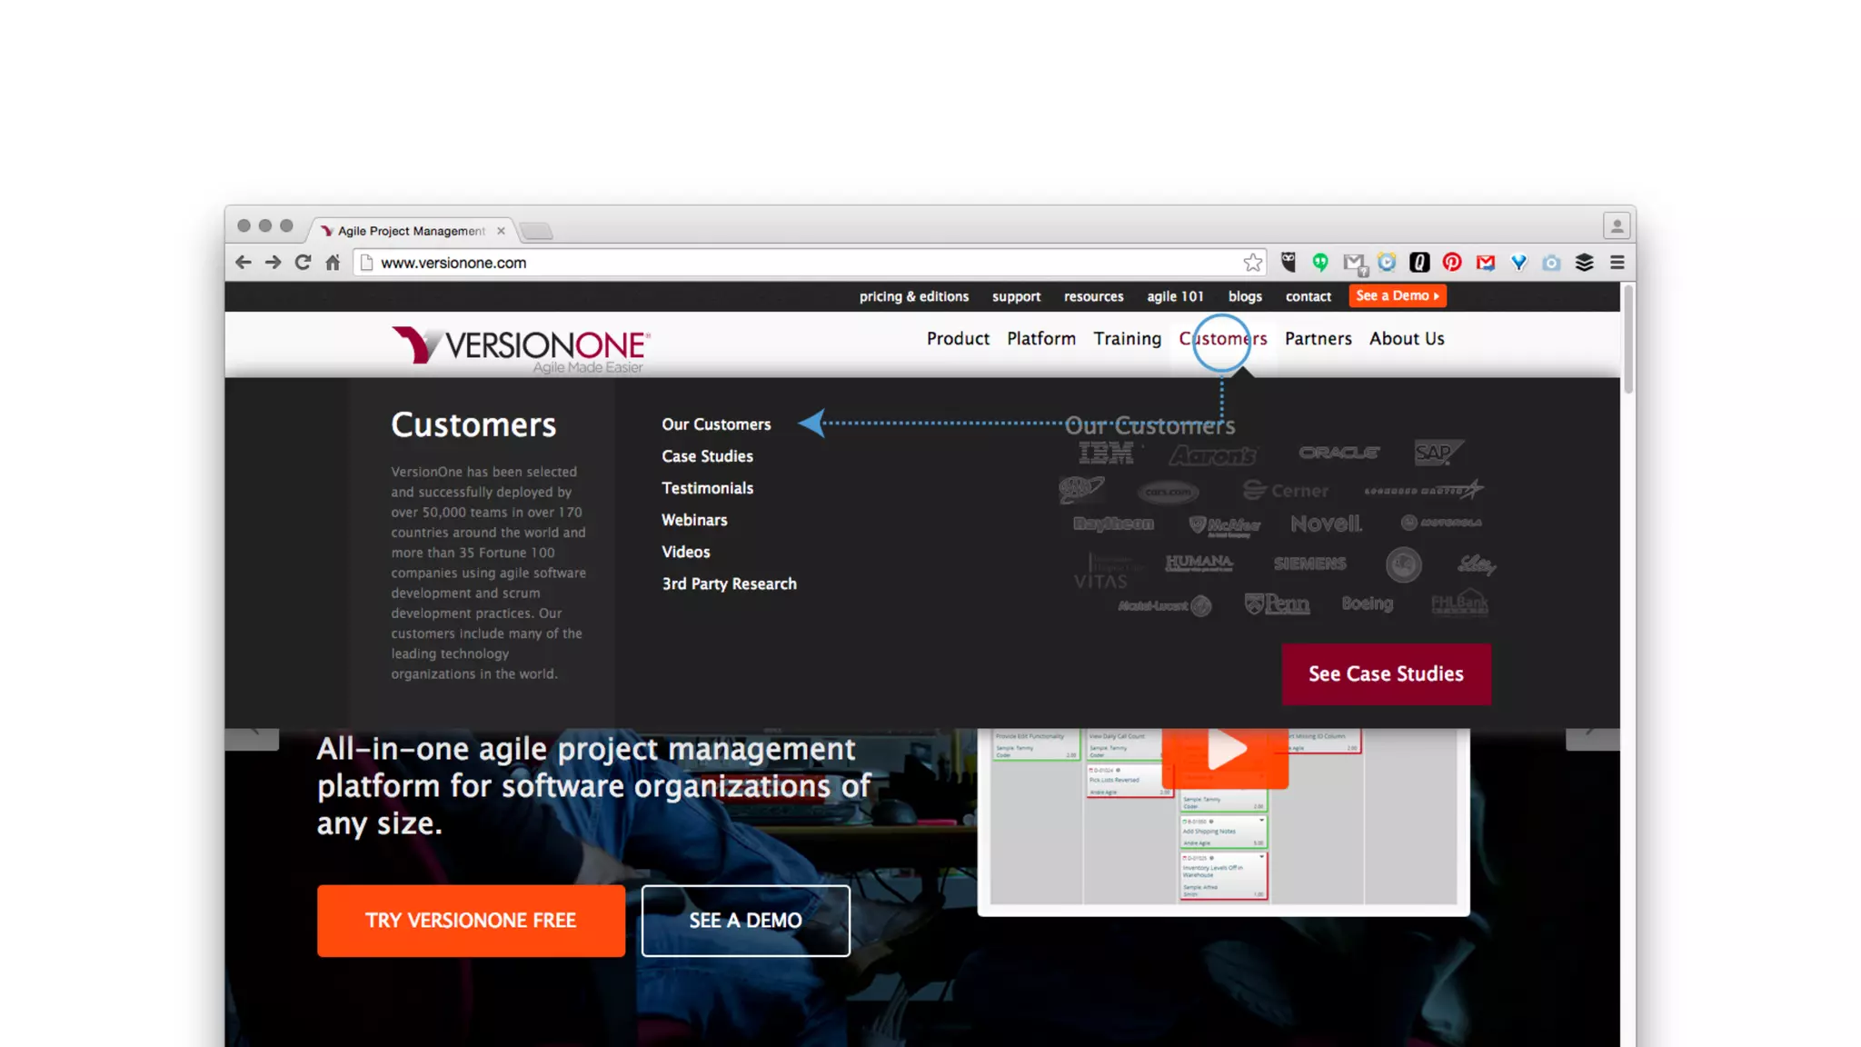
Task: Expand the About Us navigation menu
Action: point(1406,339)
